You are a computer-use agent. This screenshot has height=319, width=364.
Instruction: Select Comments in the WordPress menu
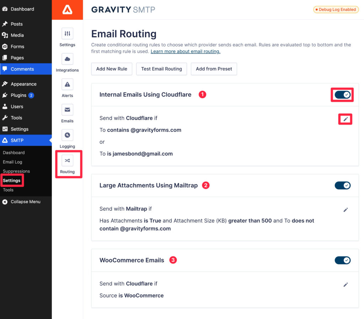click(x=26, y=69)
